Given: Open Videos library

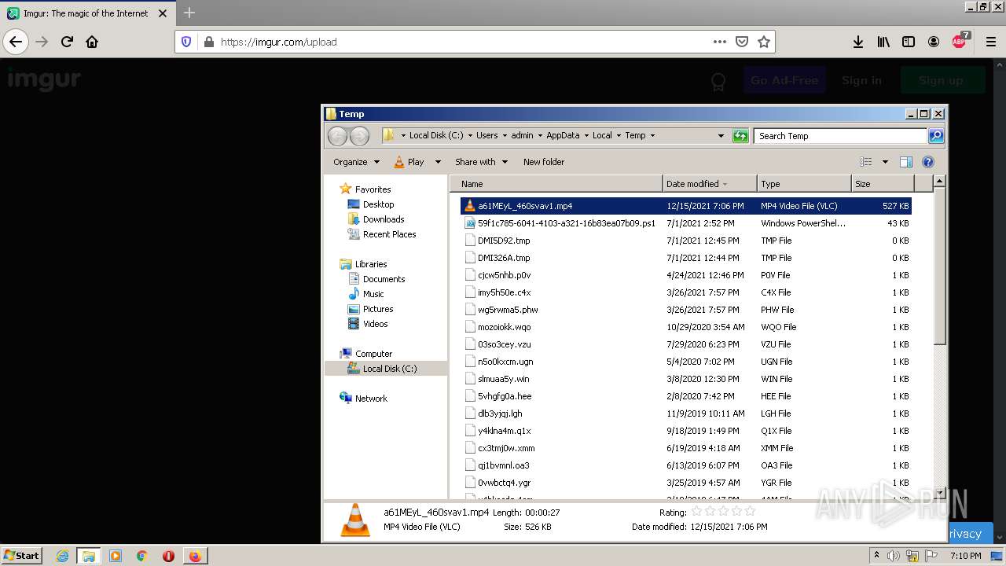Looking at the screenshot, I should pos(375,324).
